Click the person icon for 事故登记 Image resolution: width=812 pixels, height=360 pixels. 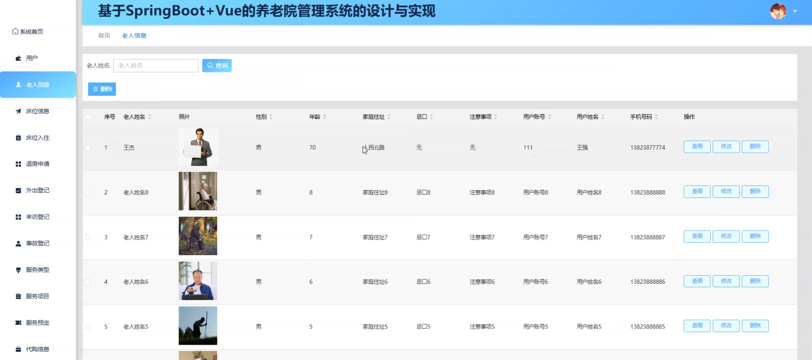point(18,243)
